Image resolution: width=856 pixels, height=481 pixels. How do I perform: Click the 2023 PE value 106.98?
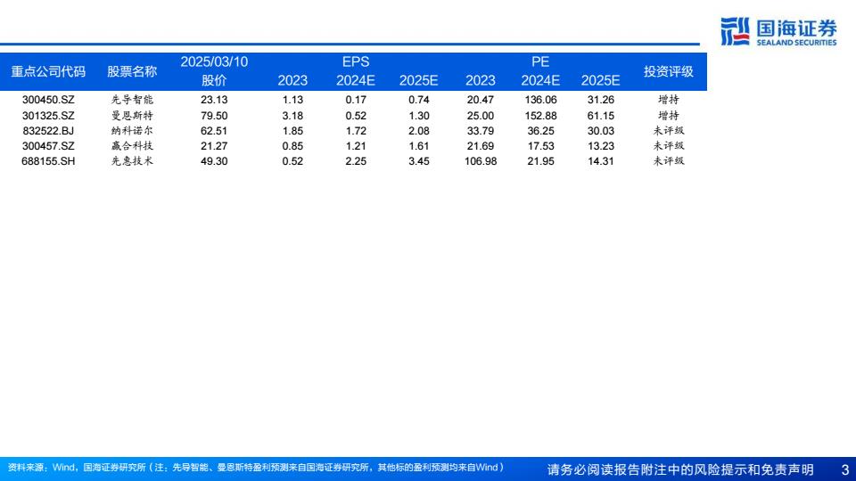481,161
